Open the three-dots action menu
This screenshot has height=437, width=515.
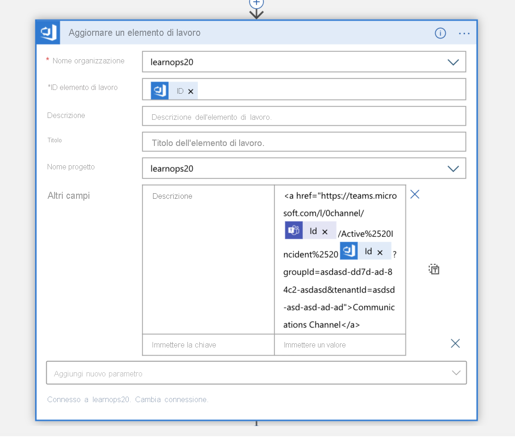coord(464,34)
